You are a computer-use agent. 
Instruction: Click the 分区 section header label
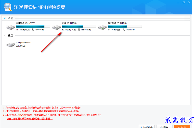pos(10,18)
